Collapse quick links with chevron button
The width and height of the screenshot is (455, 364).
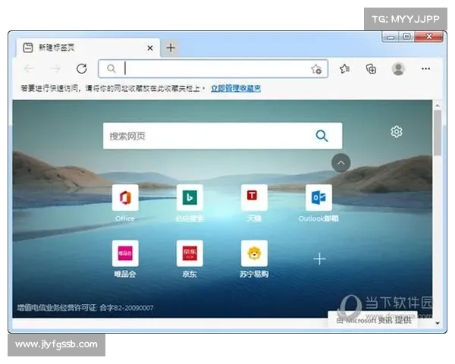coord(341,162)
